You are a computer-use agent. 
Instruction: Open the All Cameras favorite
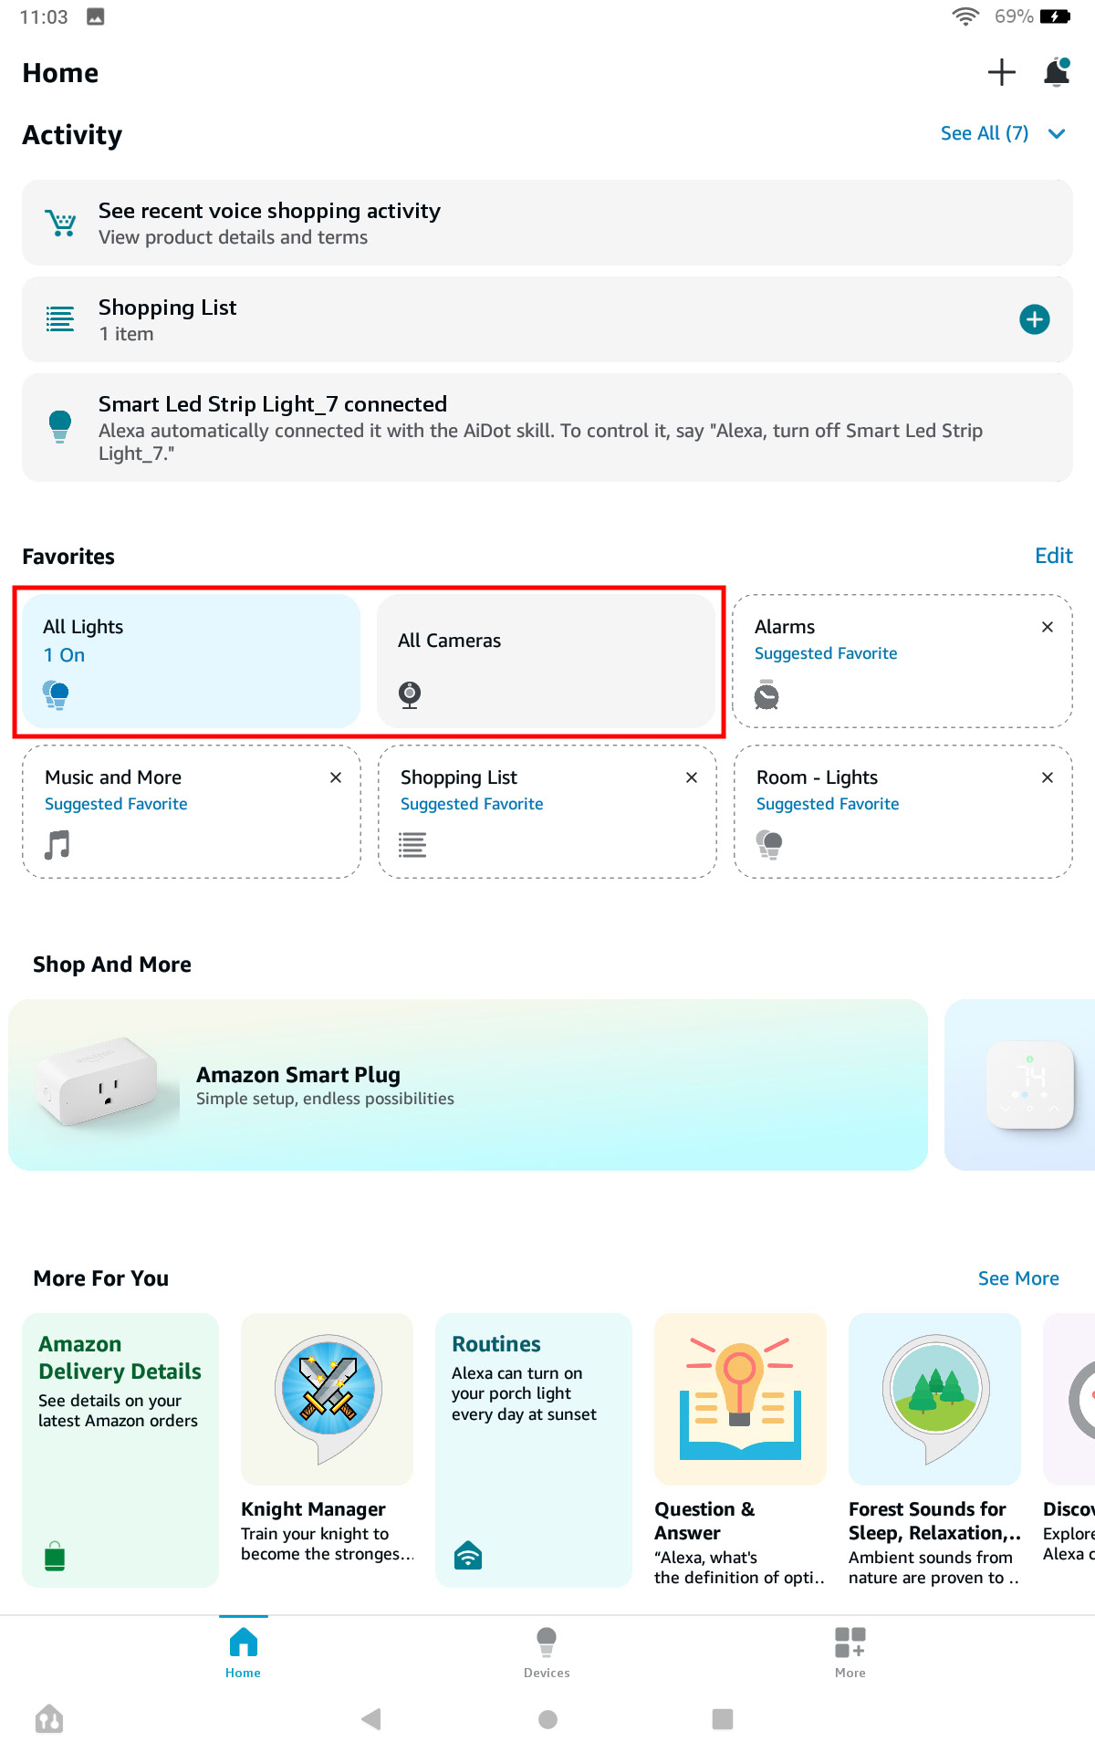pyautogui.click(x=546, y=661)
